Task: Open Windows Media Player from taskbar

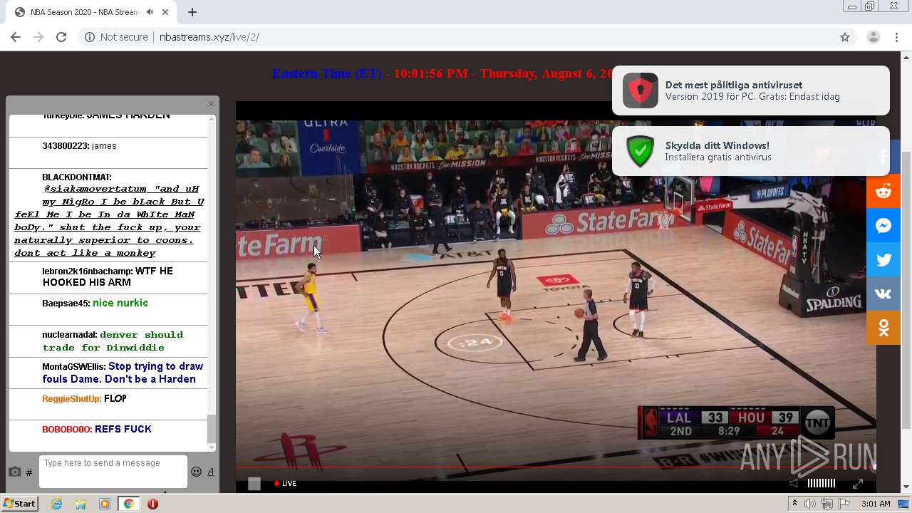Action: [105, 504]
